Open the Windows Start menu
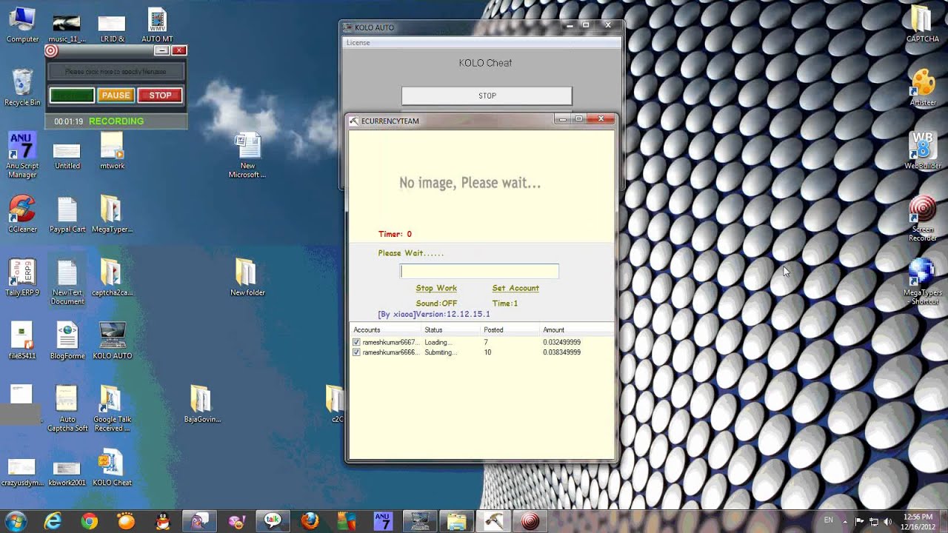The width and height of the screenshot is (948, 533). pyautogui.click(x=16, y=520)
